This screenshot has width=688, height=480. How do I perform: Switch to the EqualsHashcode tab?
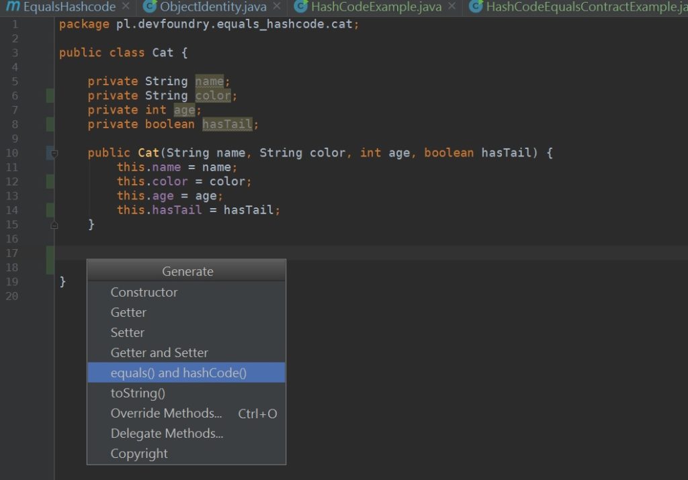pos(69,7)
